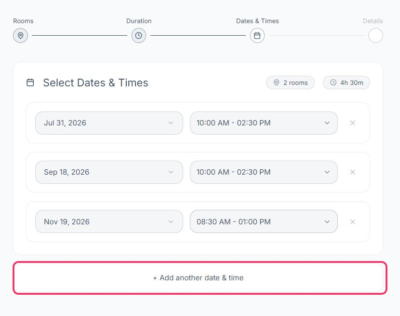
Task: Remove the Sep 18, 2026 booking row
Action: (353, 172)
